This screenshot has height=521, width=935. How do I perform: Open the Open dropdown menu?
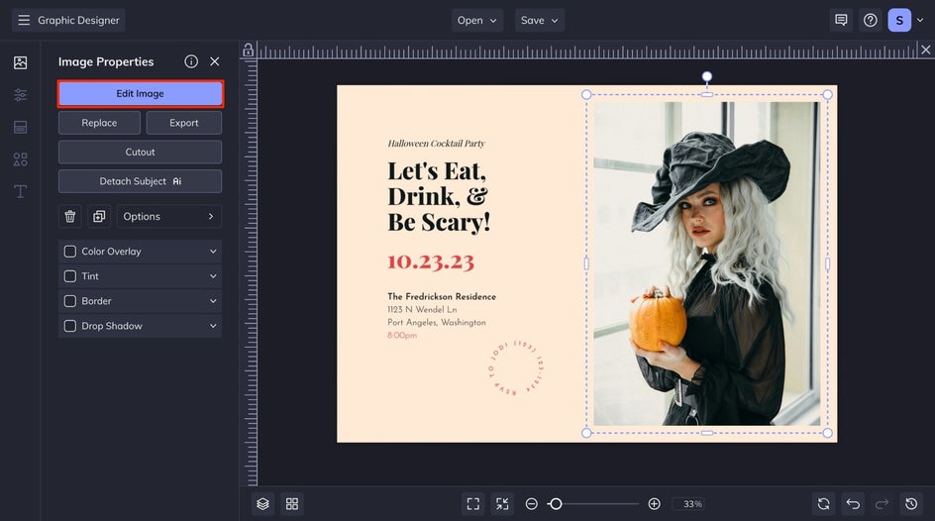point(477,20)
